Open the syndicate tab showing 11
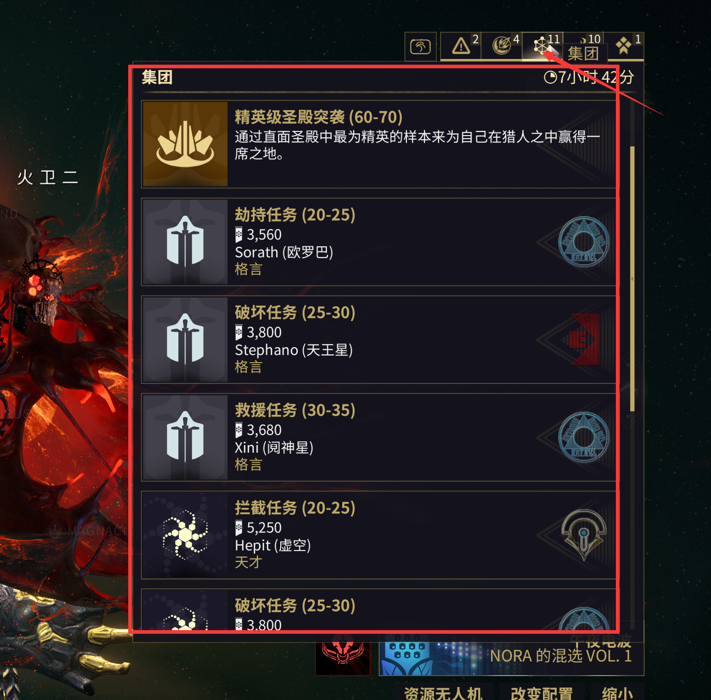 (542, 46)
